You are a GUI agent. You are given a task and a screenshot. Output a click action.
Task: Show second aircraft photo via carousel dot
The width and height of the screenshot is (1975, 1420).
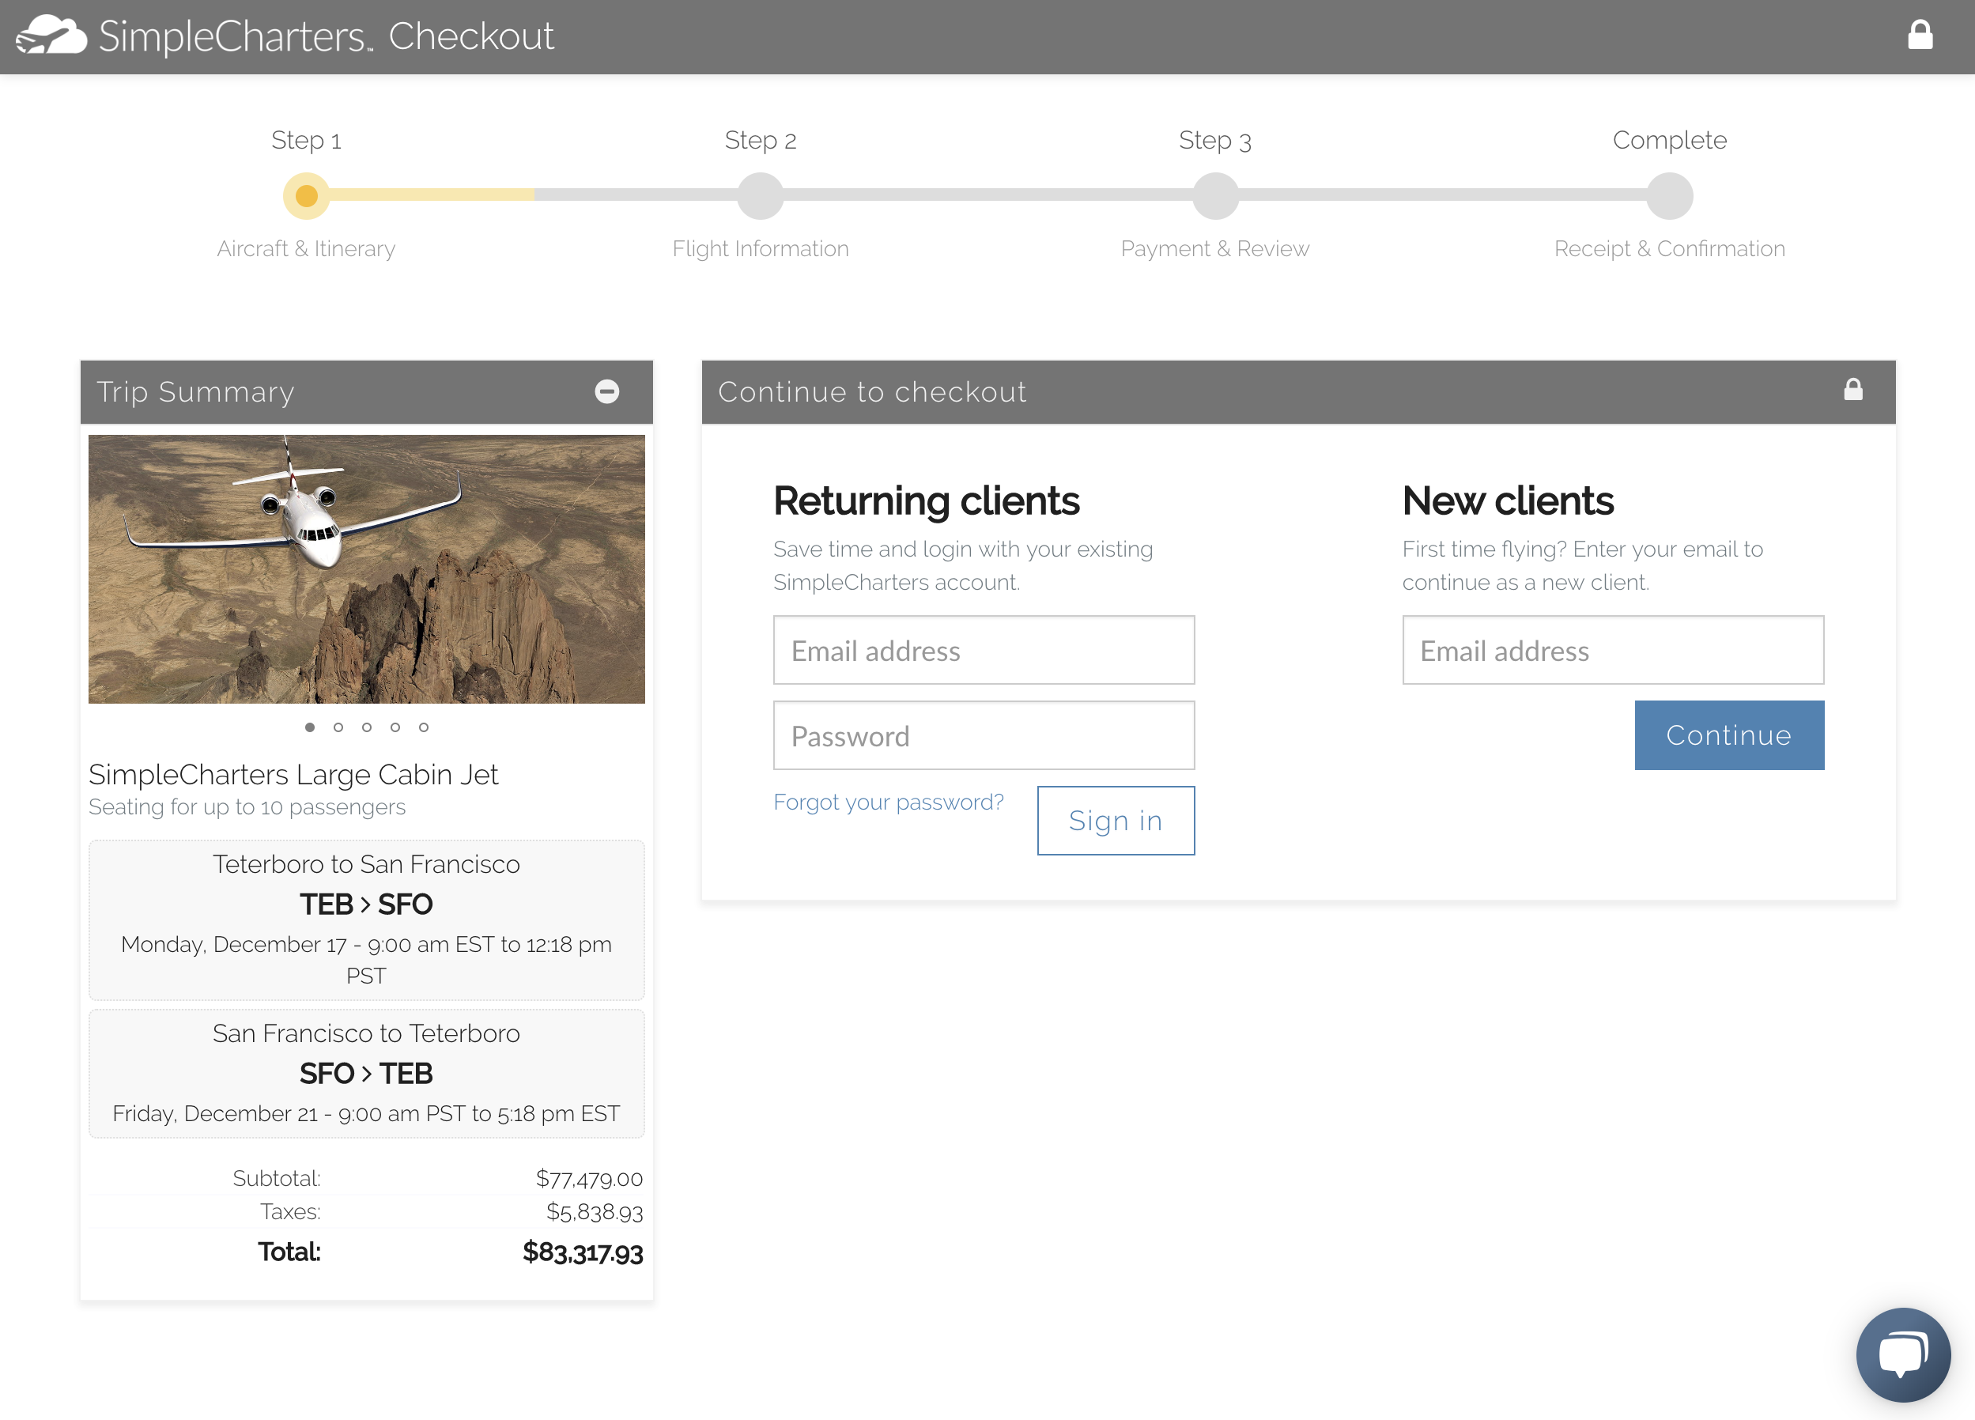coord(338,727)
